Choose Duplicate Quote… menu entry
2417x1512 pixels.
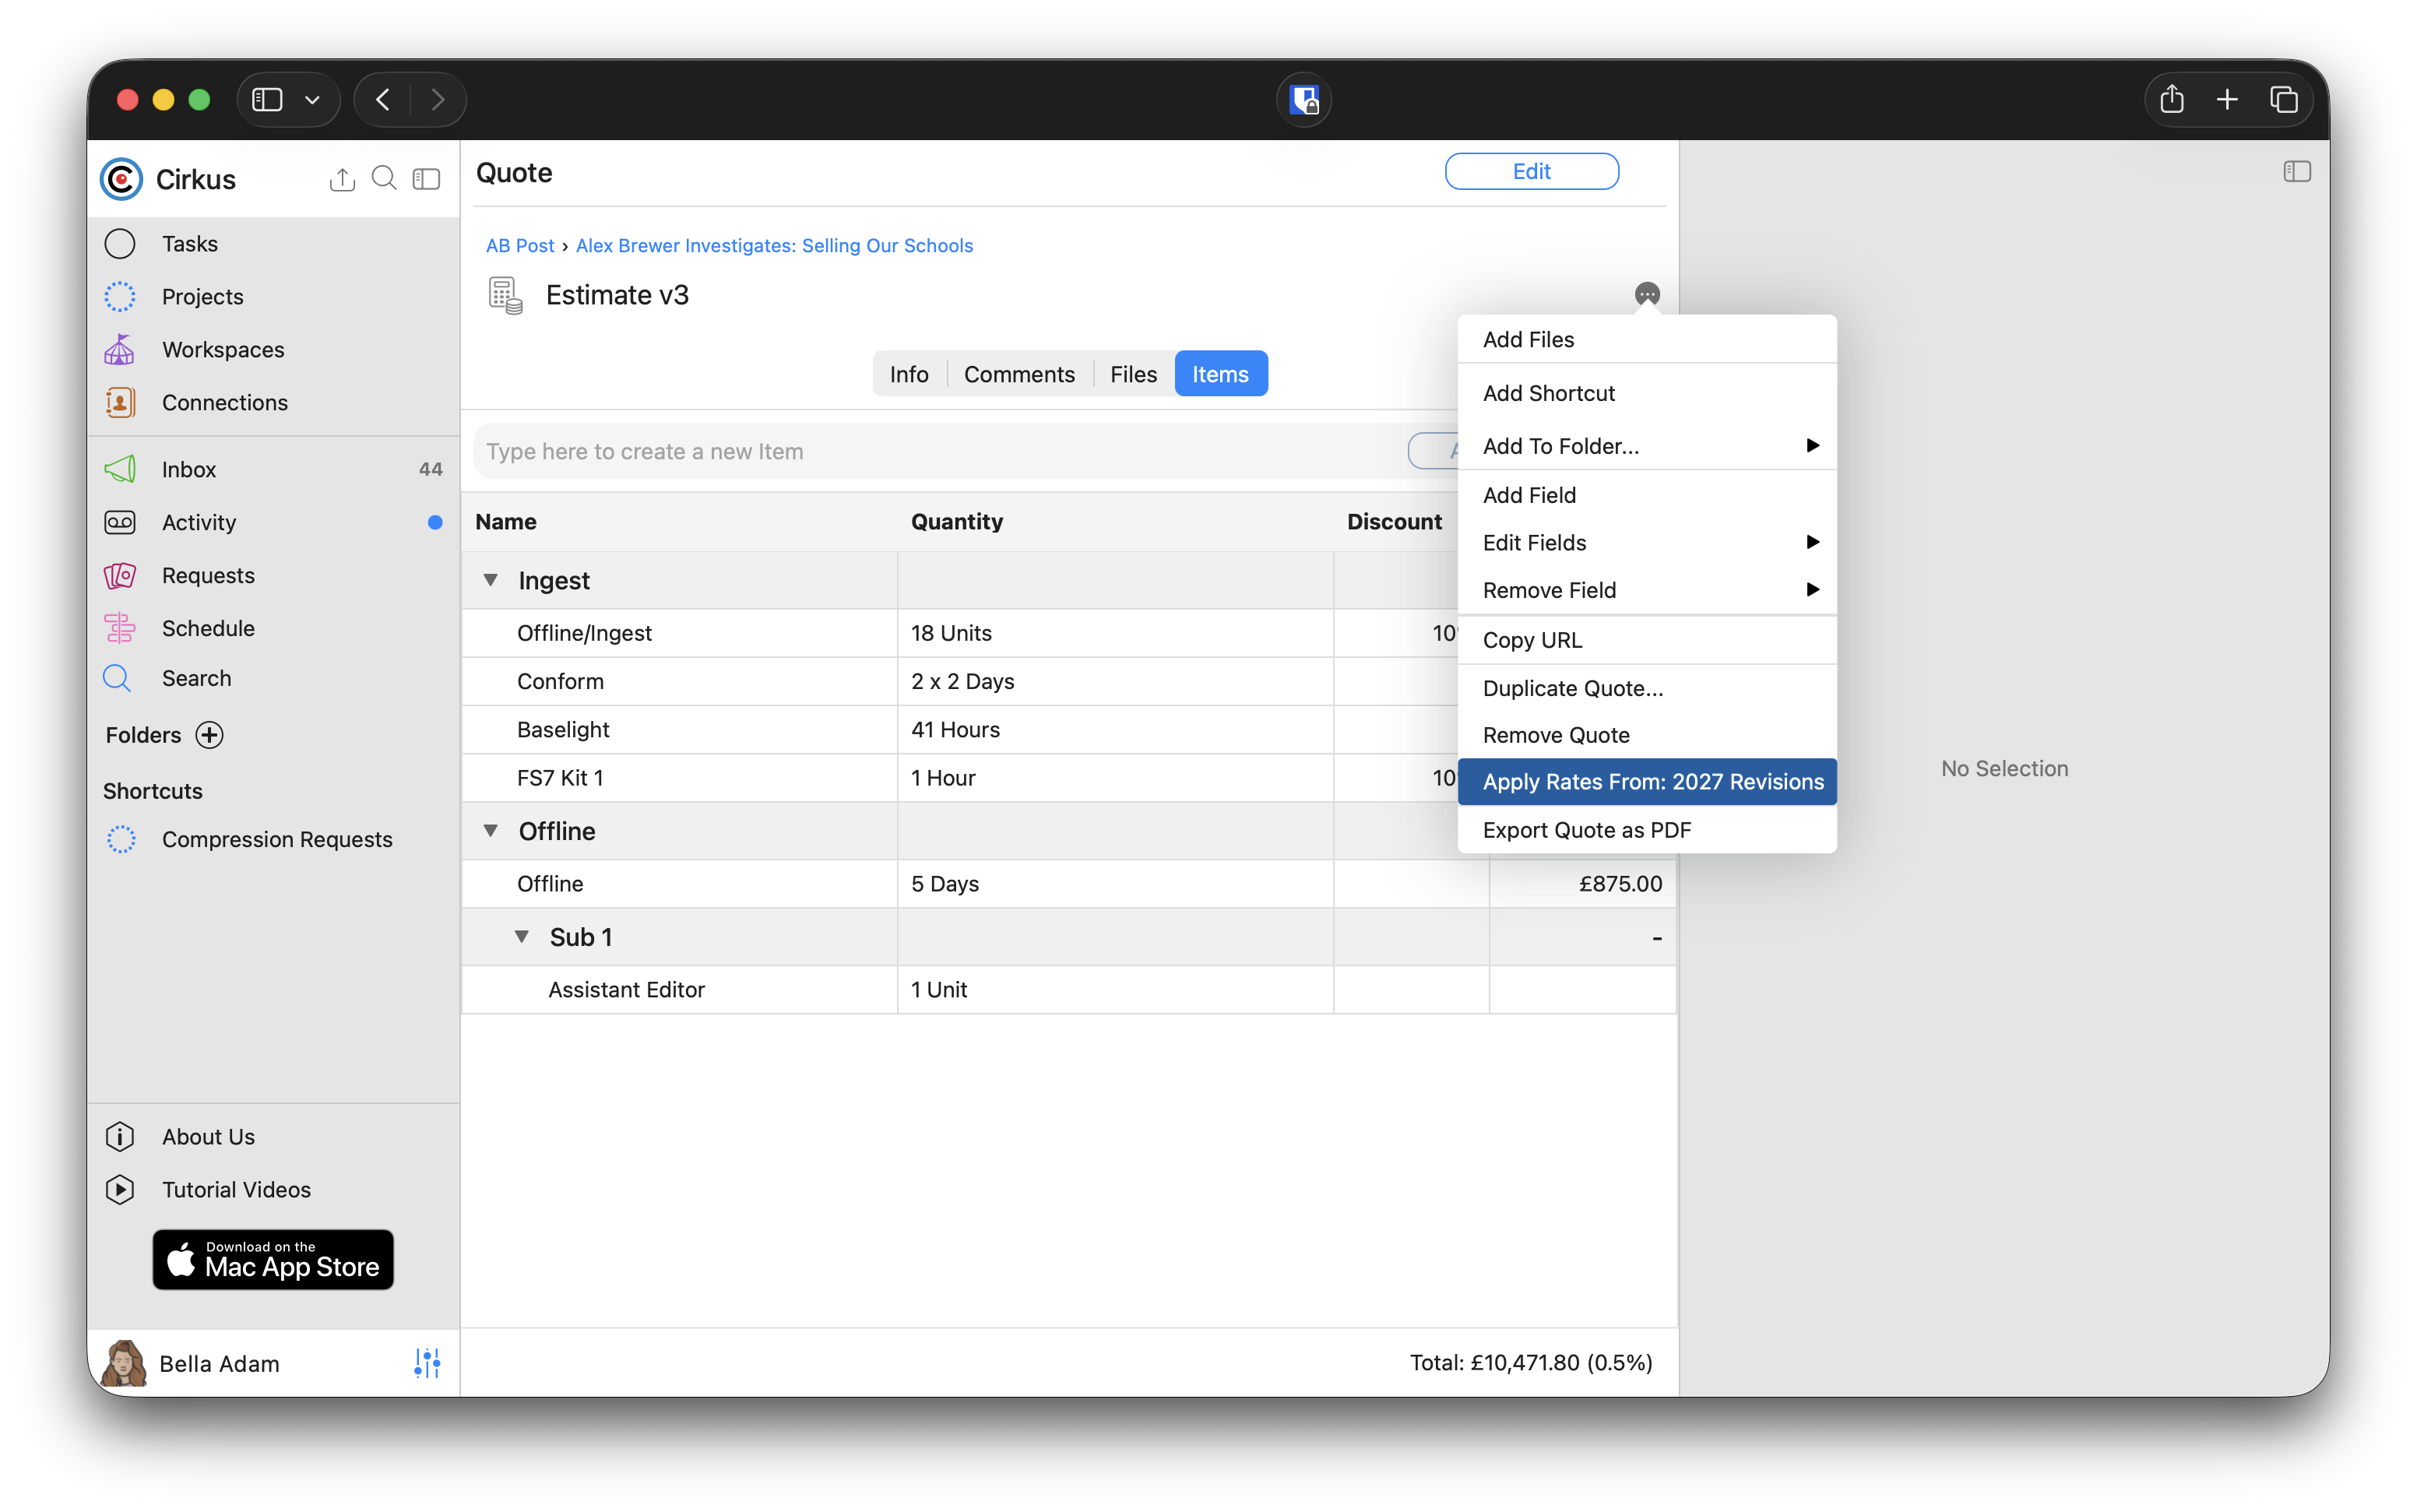point(1647,688)
